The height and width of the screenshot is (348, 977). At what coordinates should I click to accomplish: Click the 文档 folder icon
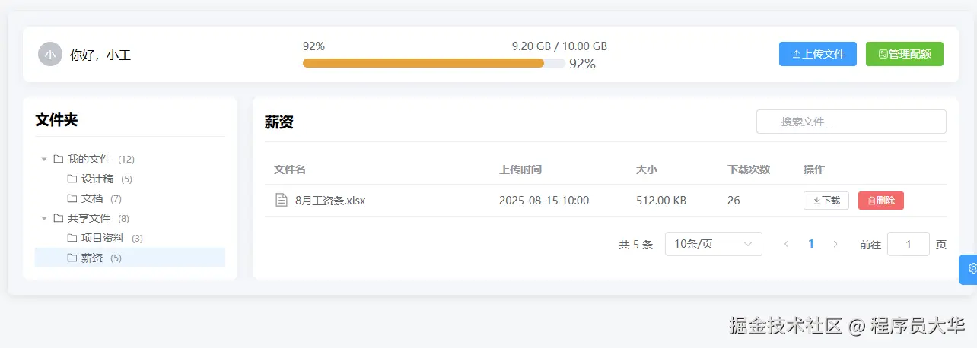[72, 198]
